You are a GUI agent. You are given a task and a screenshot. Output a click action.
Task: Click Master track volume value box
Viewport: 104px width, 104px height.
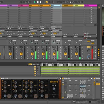pos(89,47)
